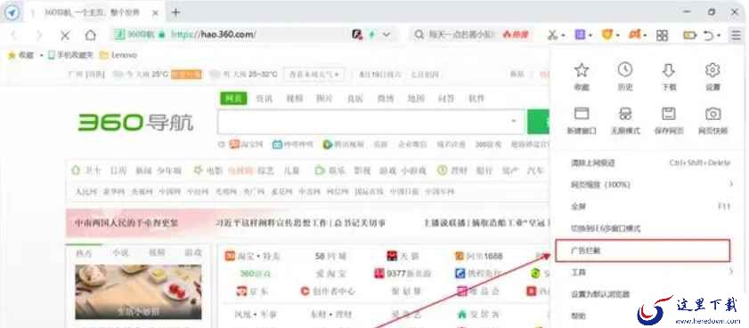Open History clock icon in menu

click(625, 69)
